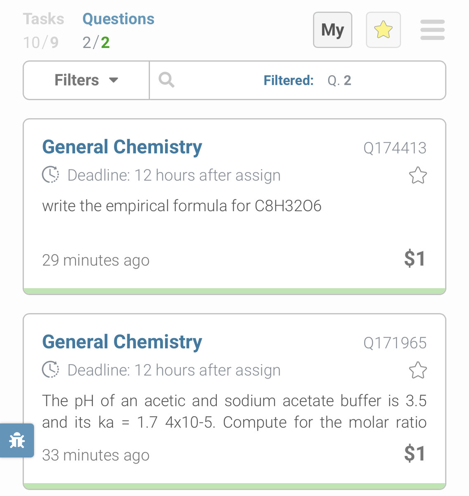Star question Q174413

418,175
